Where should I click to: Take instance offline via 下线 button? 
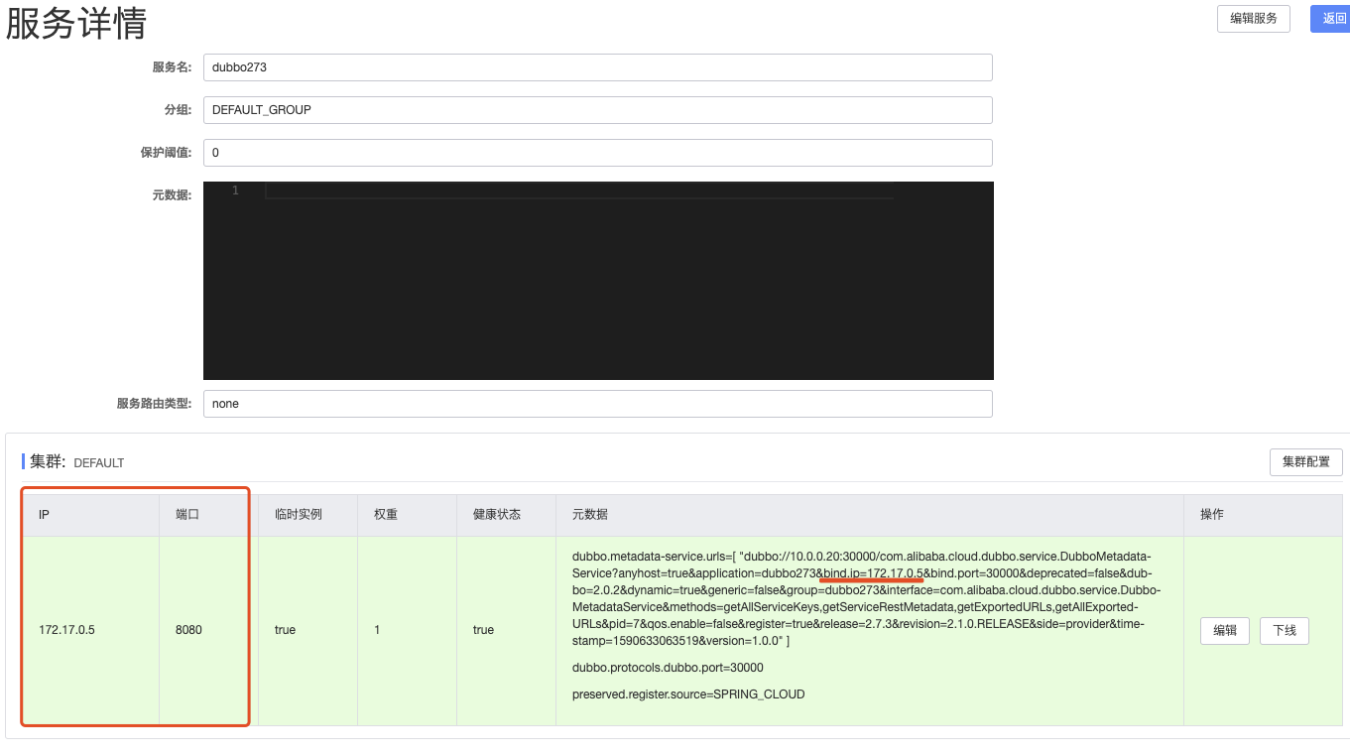point(1284,631)
